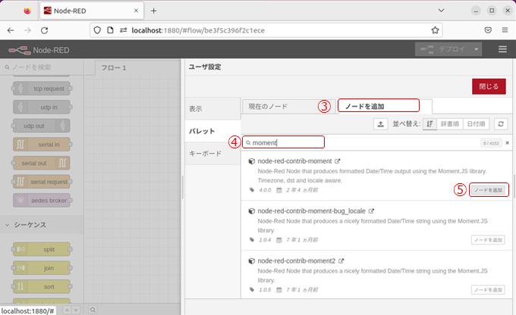Select the キーボード settings section
516x315 pixels.
[205, 153]
